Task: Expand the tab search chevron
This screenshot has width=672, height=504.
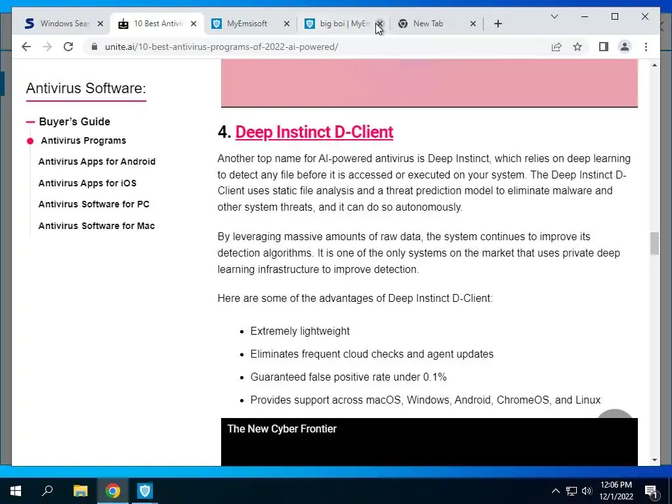Action: pos(554,16)
